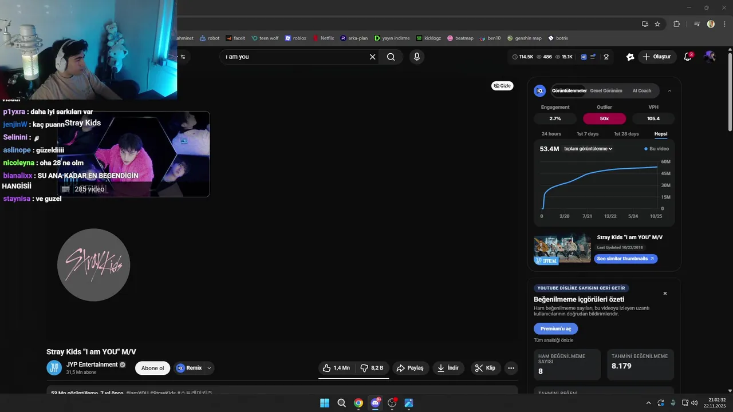The image size is (733, 412).
Task: Click the like thumbs-up button
Action: (x=336, y=368)
